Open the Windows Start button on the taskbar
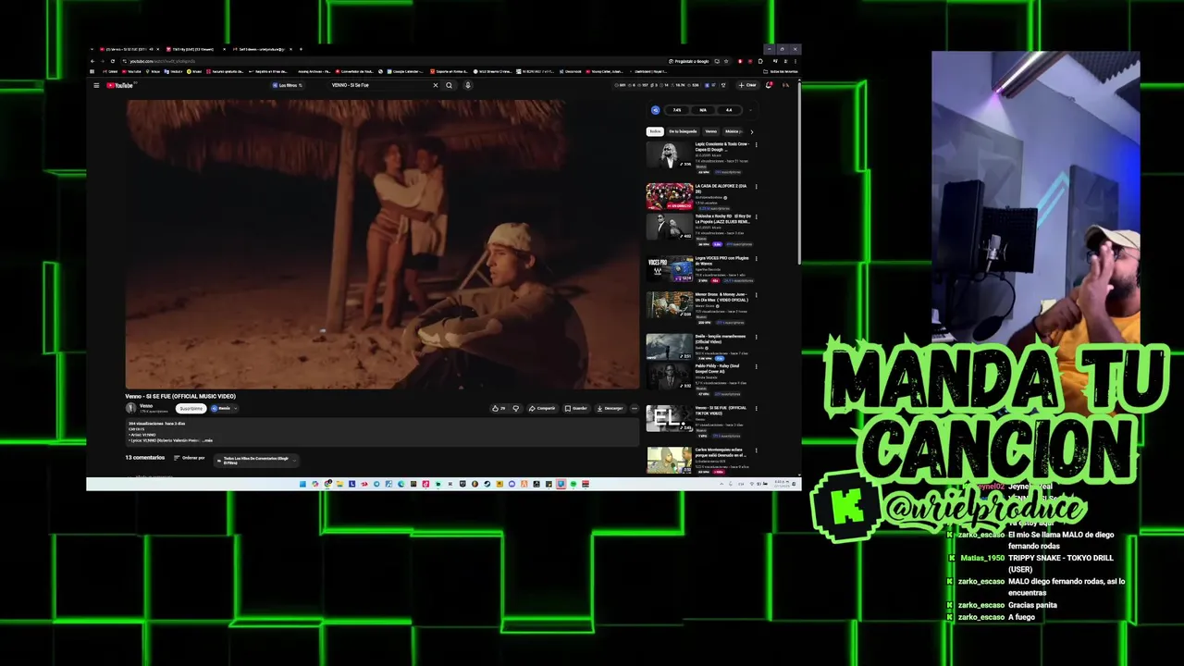 (302, 484)
